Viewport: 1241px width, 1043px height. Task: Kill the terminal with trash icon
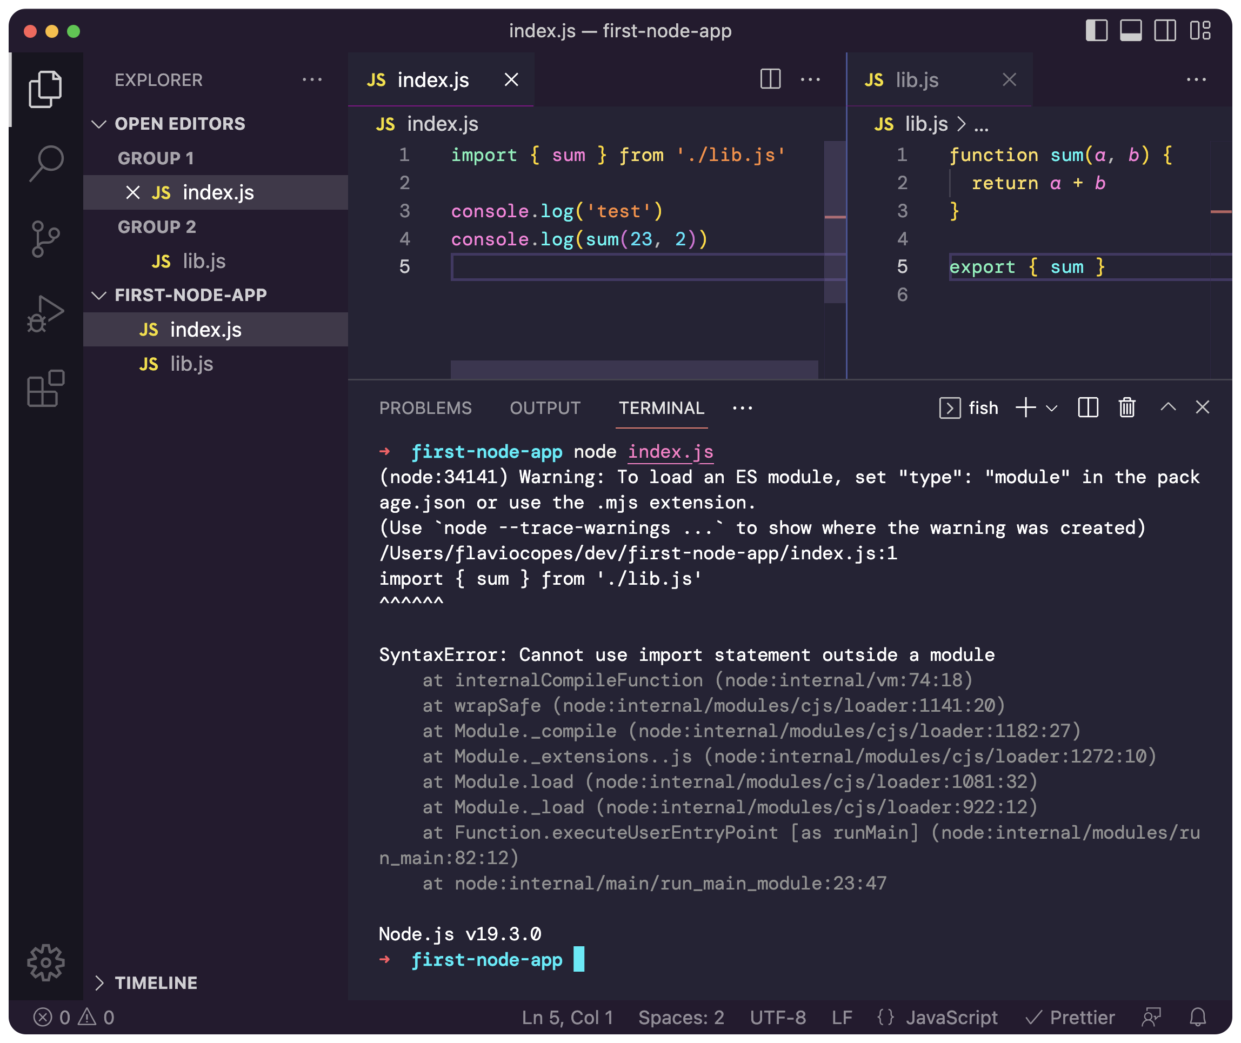click(1127, 407)
